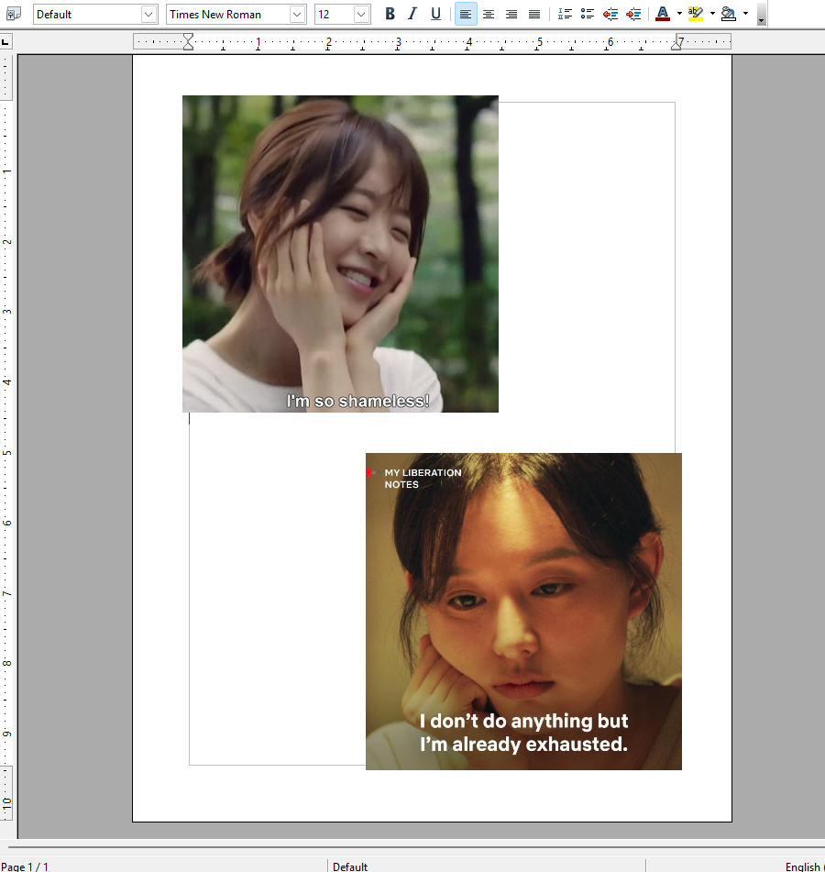Viewport: 825px width, 872px height.
Task: Align paragraph right
Action: tap(511, 14)
